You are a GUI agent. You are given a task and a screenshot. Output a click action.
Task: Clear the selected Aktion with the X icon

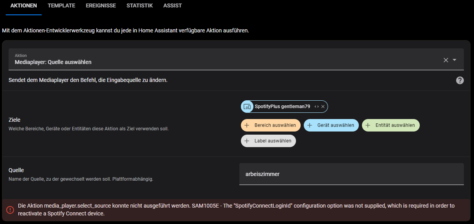[445, 60]
